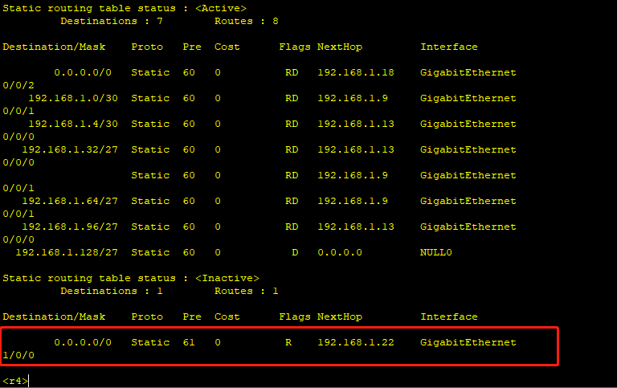Select 'Routes : 1' in the Inactive summary
Image resolution: width=617 pixels, height=388 pixels.
[247, 291]
